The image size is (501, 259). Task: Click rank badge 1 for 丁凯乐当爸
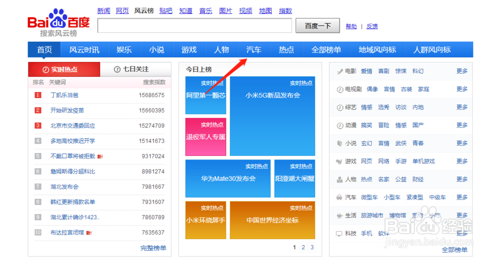point(38,95)
